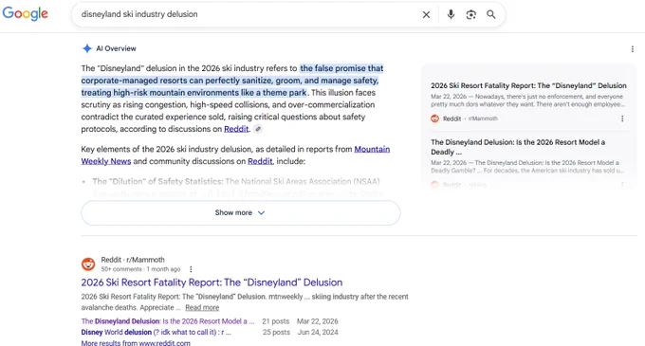645x346 pixels.
Task: Click 'More results from www.reddit.com'
Action: pyautogui.click(x=136, y=343)
